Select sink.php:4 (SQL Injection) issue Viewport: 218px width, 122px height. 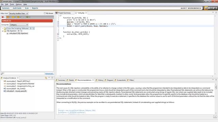18,33
